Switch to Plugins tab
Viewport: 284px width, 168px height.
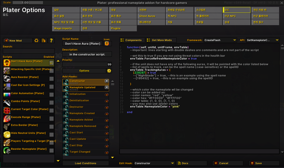[x=123, y=28]
